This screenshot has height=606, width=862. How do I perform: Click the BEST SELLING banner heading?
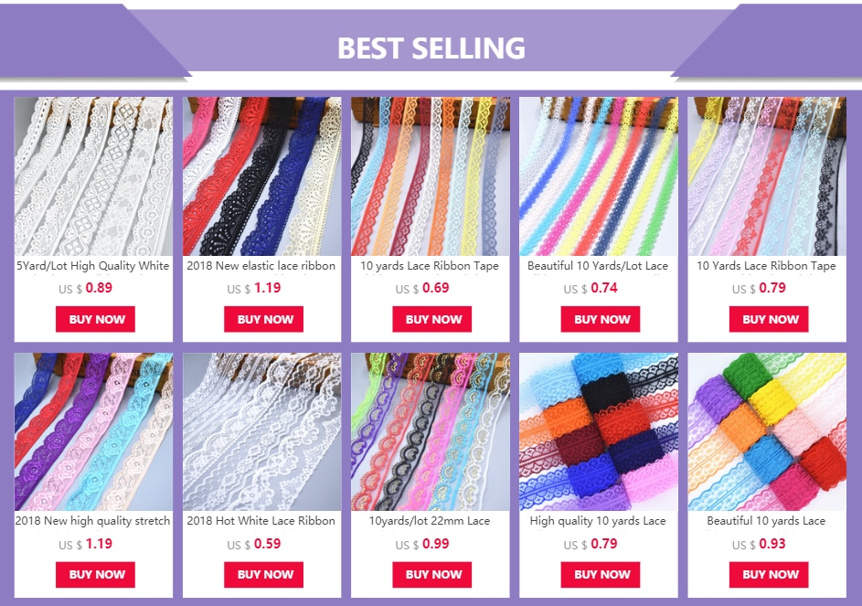[x=431, y=48]
